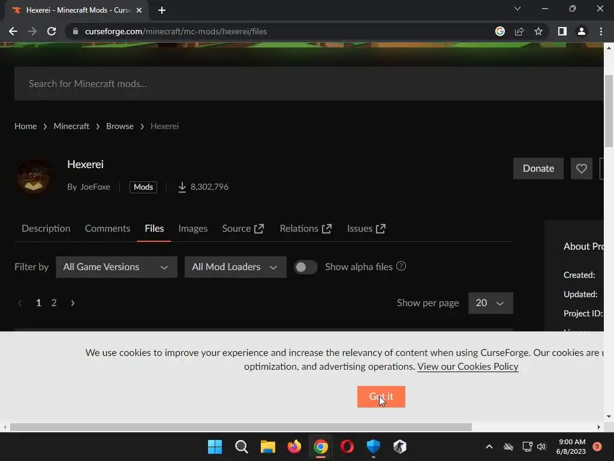This screenshot has height=461, width=614.
Task: Click the horizontal scrollbar right arrow
Action: pos(599,427)
